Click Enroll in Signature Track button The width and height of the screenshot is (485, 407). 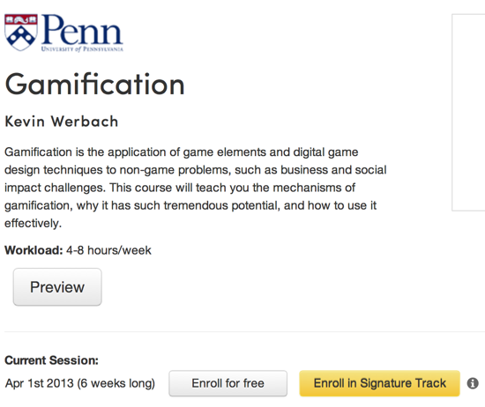click(x=379, y=383)
